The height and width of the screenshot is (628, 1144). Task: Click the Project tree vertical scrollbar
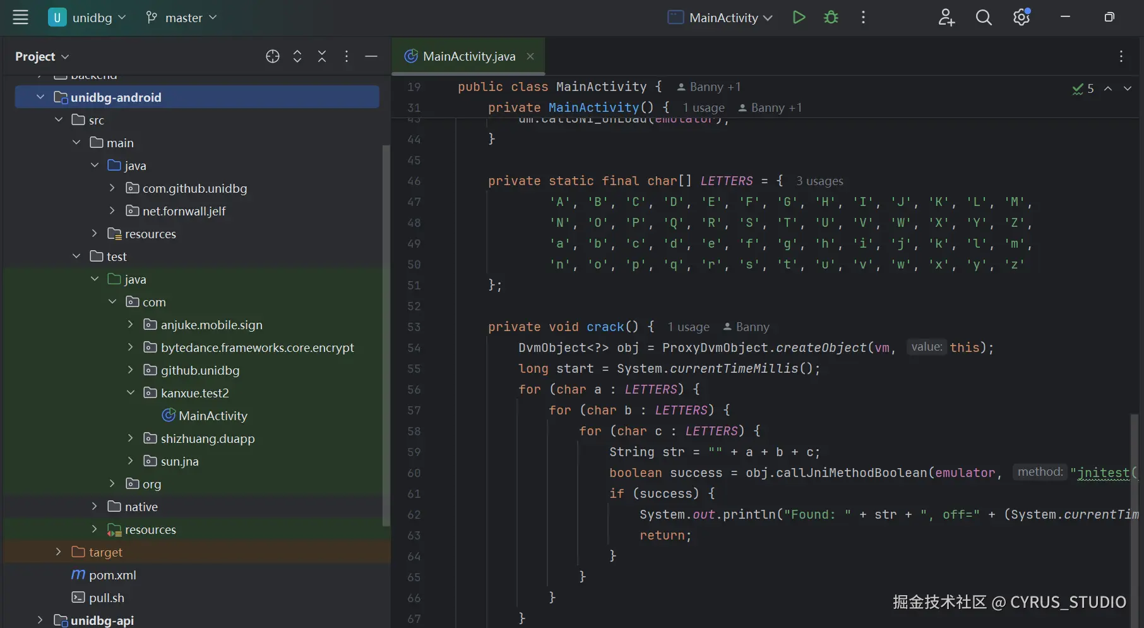pyautogui.click(x=386, y=335)
